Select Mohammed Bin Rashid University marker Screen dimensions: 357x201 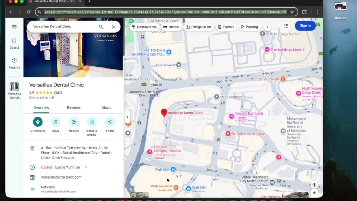pos(283,131)
